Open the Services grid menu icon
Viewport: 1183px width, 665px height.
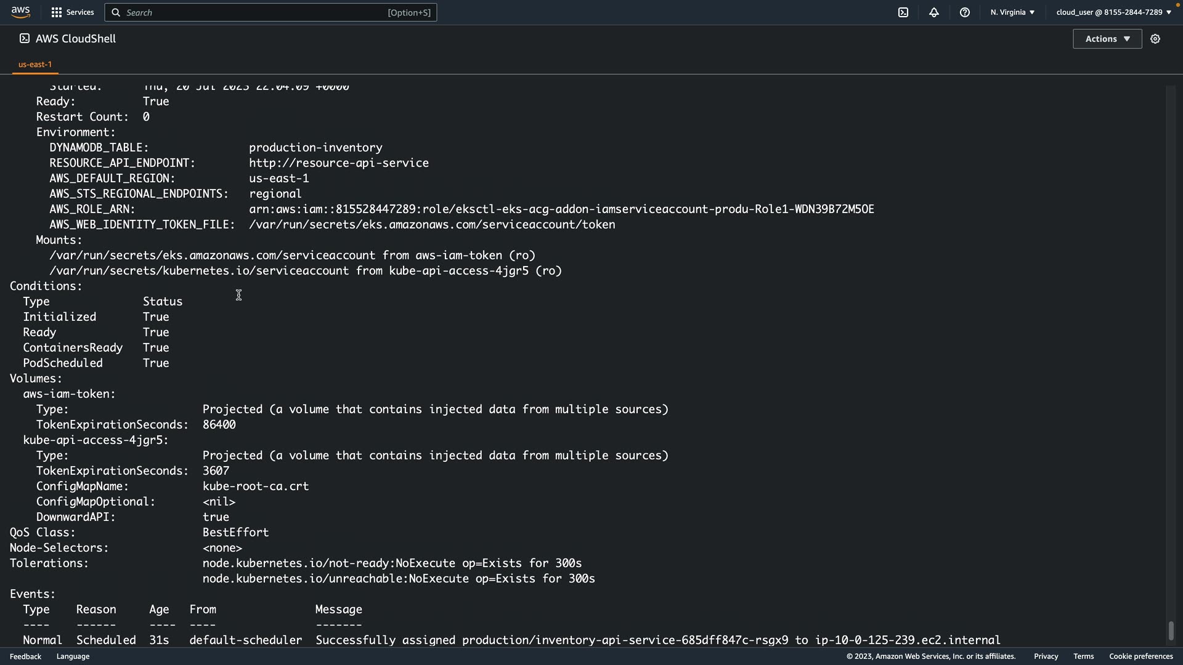pyautogui.click(x=57, y=12)
